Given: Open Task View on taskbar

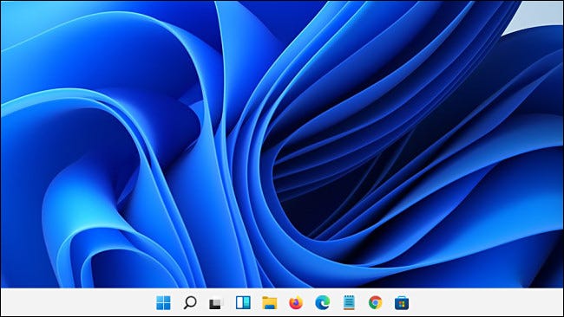Looking at the screenshot, I should pos(216,303).
